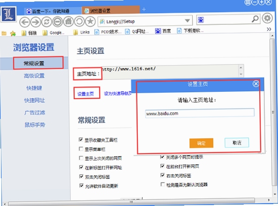Open the favorites folder icon in bookmarks bar
This screenshot has height=206, width=278.
4,33
